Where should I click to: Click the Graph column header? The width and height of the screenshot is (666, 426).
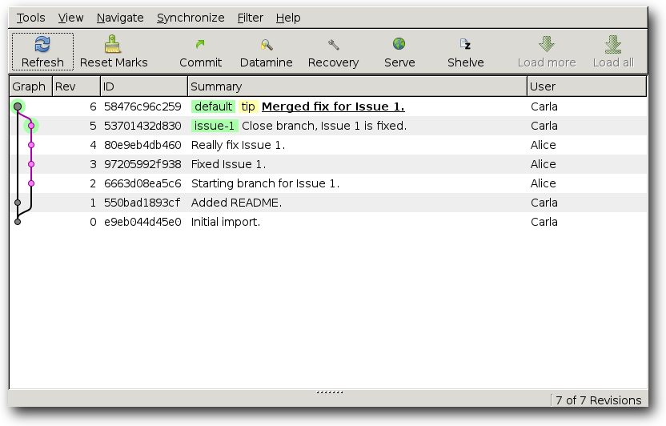(30, 86)
